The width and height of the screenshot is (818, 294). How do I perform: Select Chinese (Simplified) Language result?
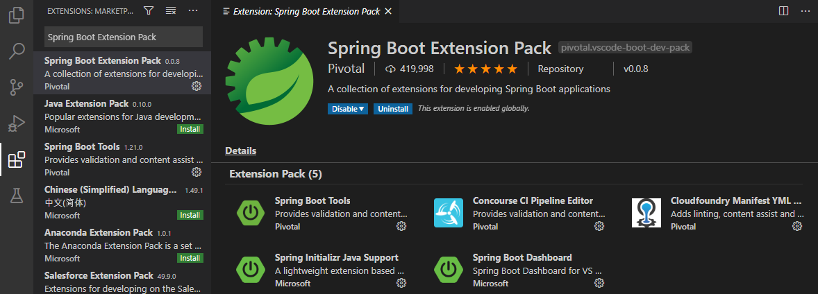[123, 202]
